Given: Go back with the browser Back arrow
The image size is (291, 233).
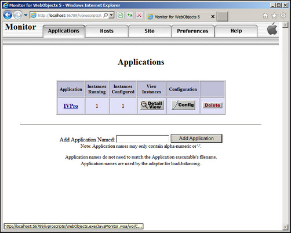Looking at the screenshot, I should [x=8, y=15].
